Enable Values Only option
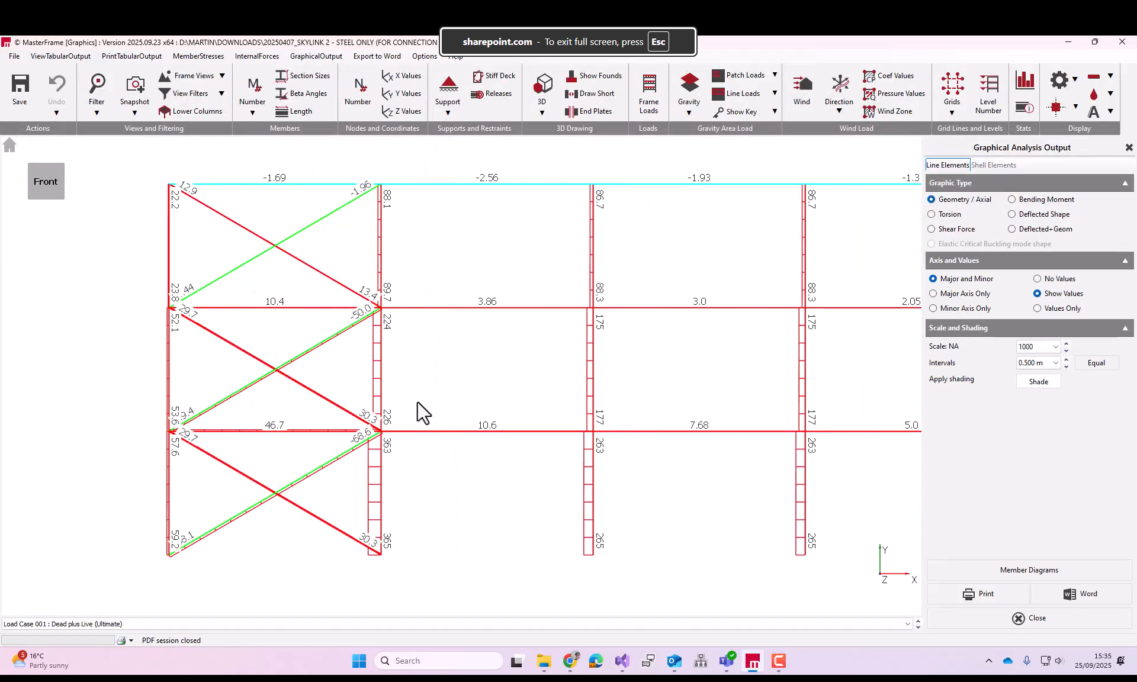Viewport: 1137px width, 682px height. [x=1038, y=308]
